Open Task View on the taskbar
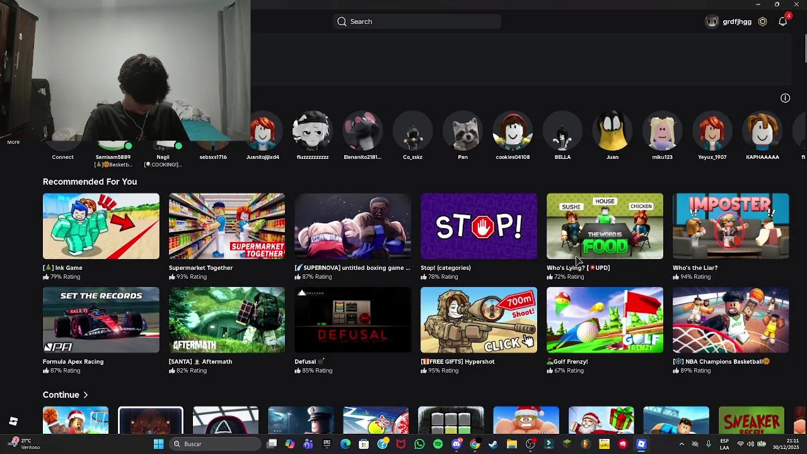Screen dimensions: 807x454 (272, 444)
